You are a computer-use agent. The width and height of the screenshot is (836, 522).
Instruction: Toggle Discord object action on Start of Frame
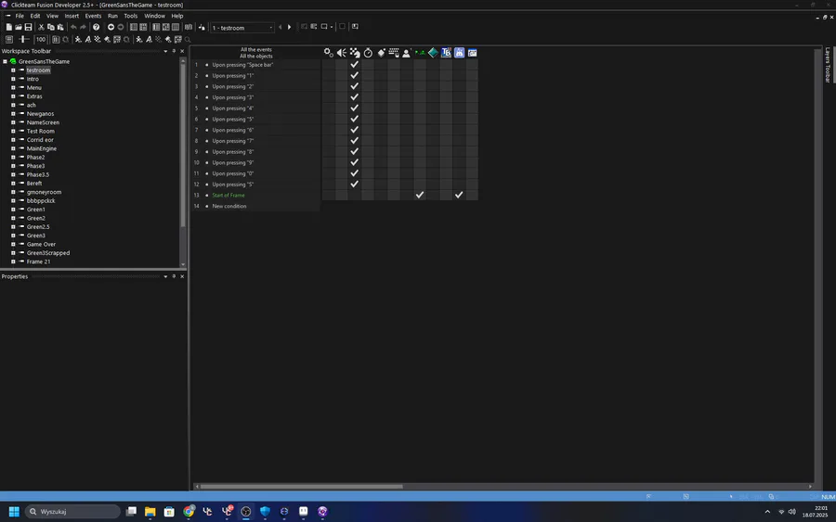coord(459,196)
